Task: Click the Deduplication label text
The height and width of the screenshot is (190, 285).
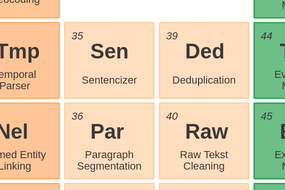Action: [x=204, y=80]
